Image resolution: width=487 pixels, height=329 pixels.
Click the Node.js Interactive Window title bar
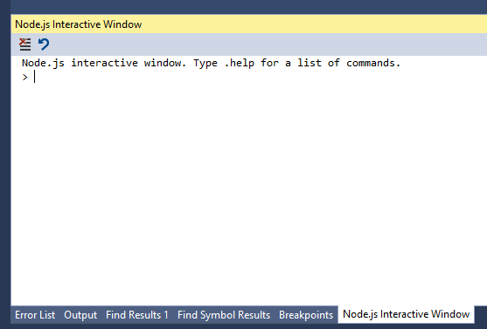pyautogui.click(x=248, y=24)
